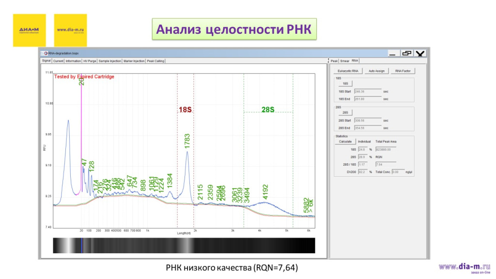This screenshot has height=279, width=496.
Task: Open the RNA Factor settings
Action: [x=403, y=70]
